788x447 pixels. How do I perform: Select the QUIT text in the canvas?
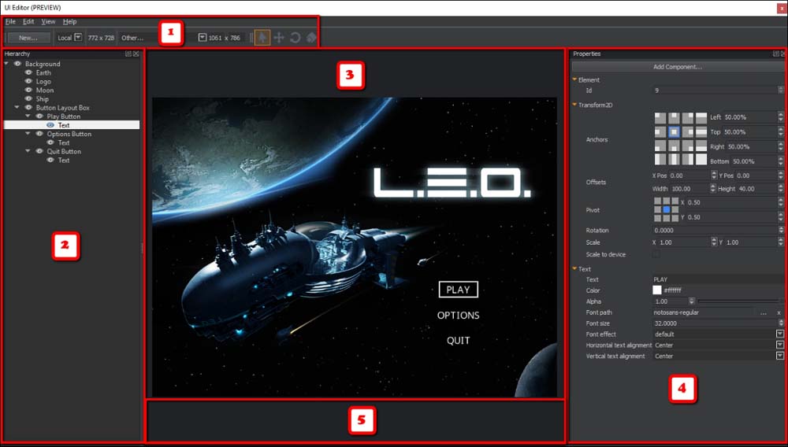coord(459,341)
